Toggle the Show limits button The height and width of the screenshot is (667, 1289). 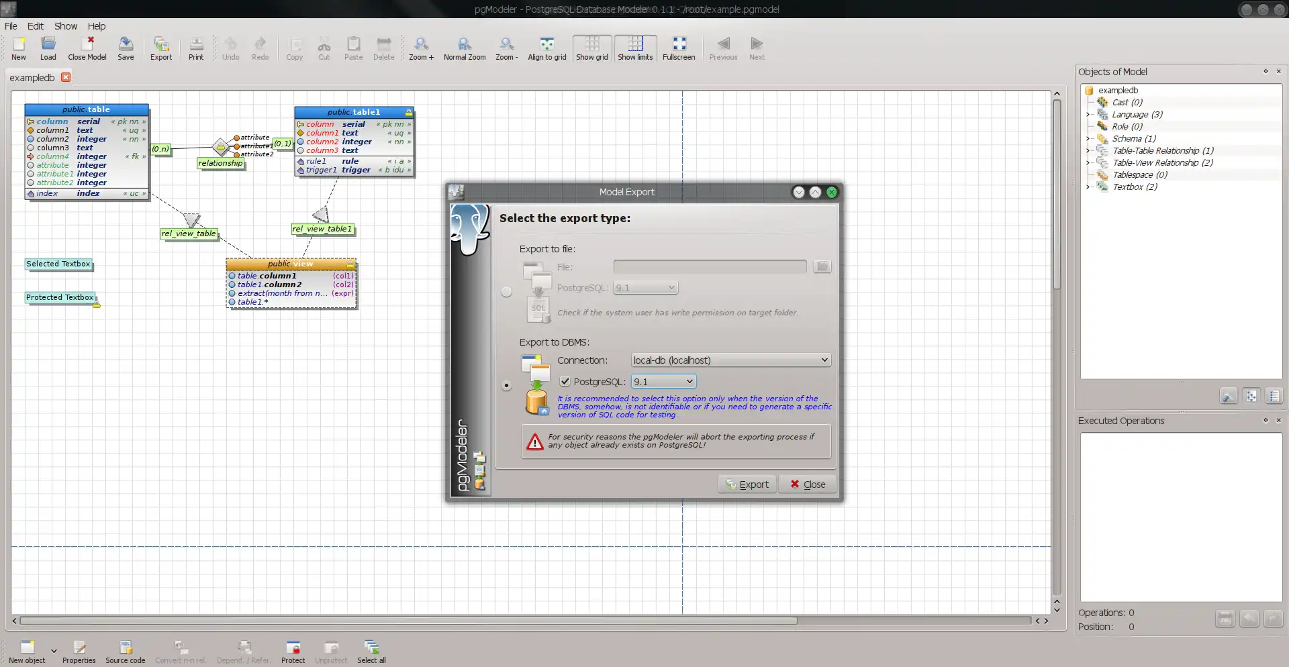(635, 48)
